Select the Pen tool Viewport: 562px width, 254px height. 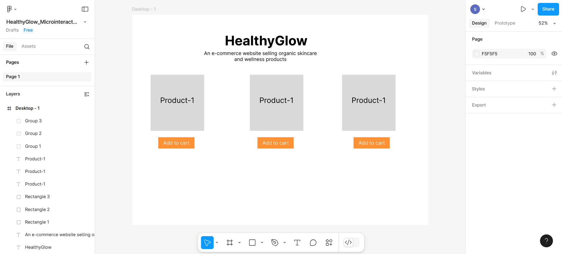click(x=275, y=243)
